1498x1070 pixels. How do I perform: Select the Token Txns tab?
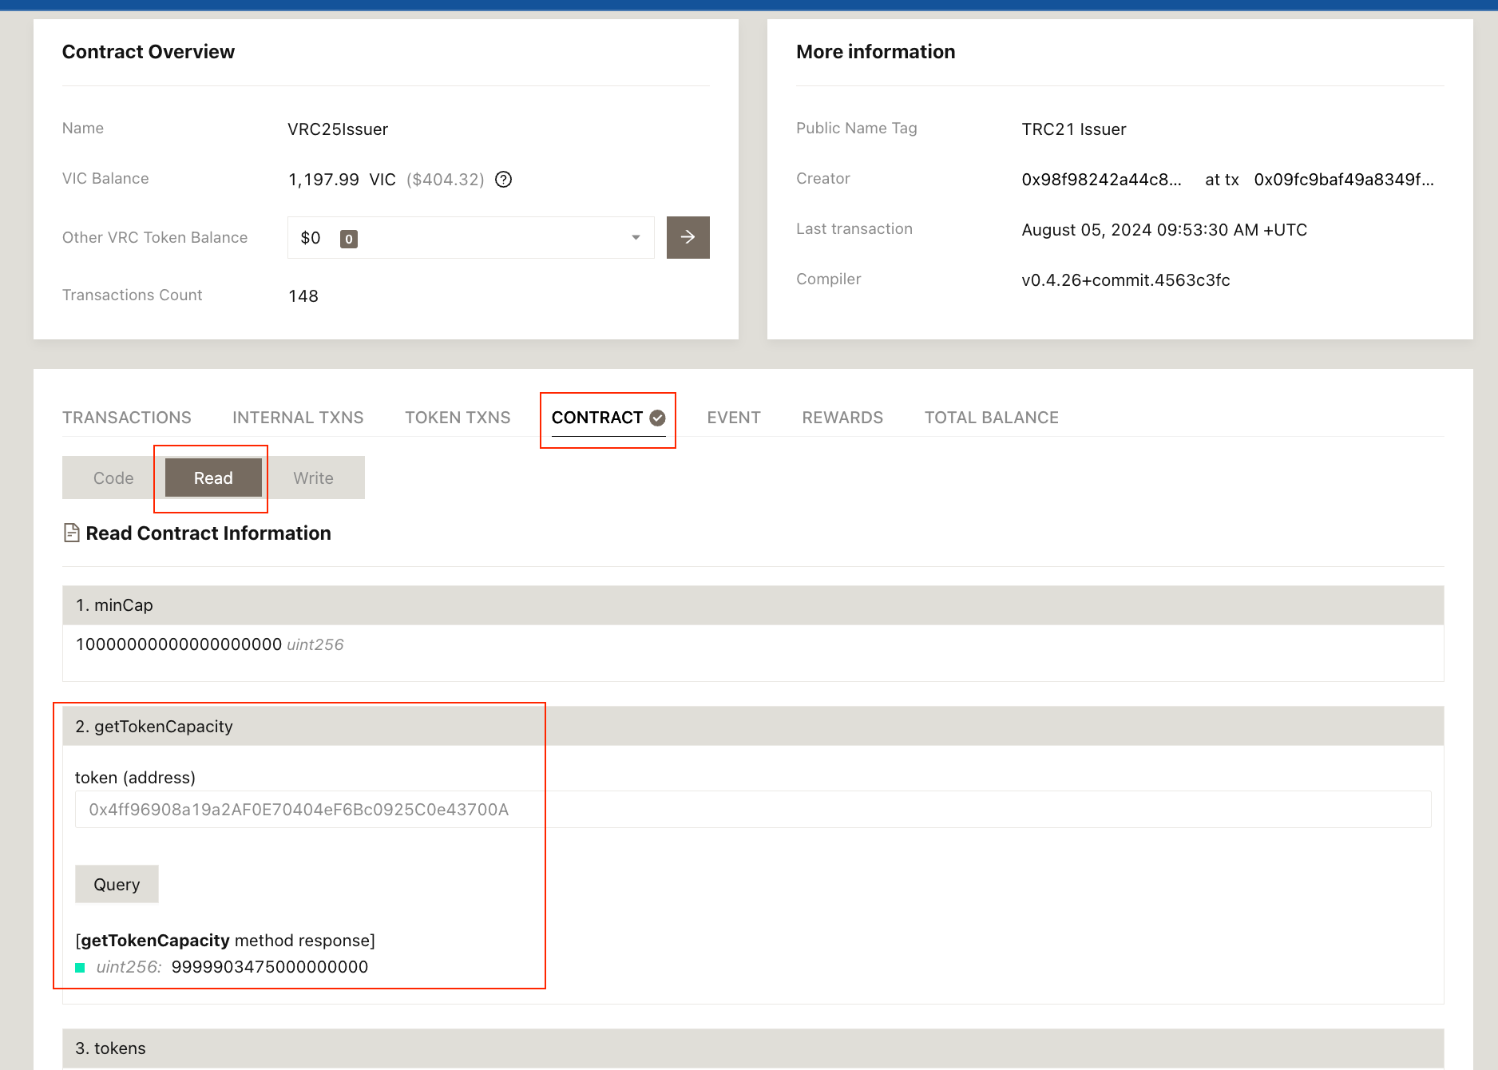(458, 418)
